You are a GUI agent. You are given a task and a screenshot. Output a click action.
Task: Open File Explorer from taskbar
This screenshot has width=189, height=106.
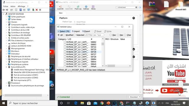coord(82,103)
